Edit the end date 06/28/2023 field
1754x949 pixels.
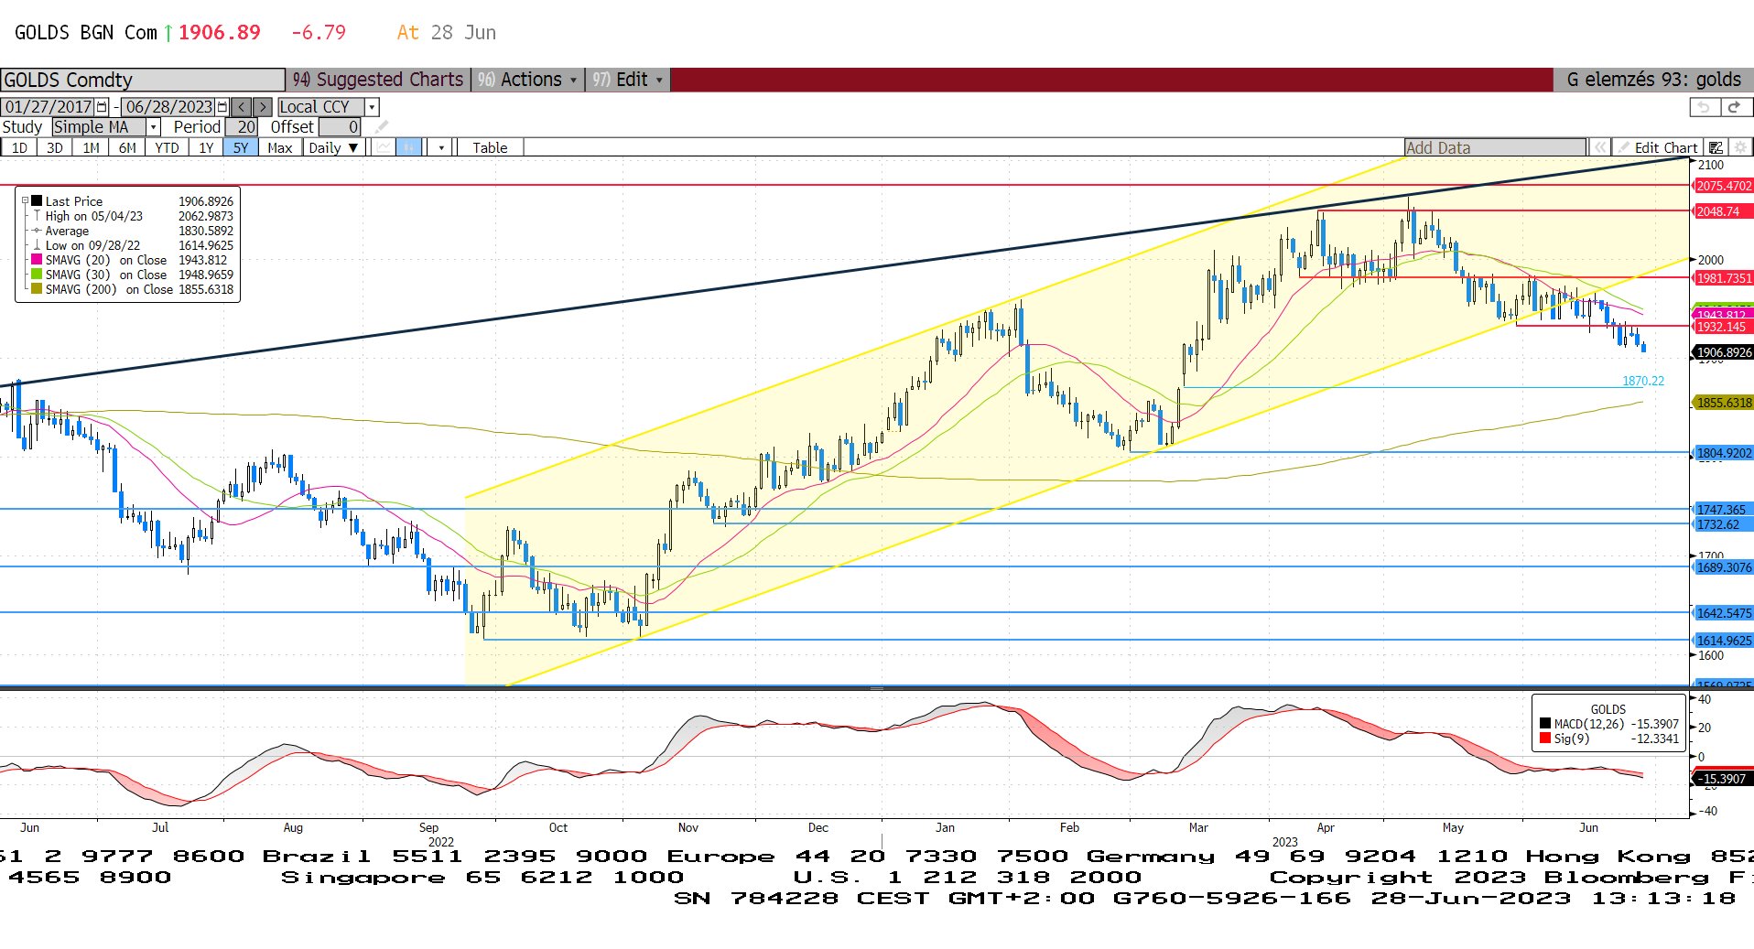coord(168,107)
